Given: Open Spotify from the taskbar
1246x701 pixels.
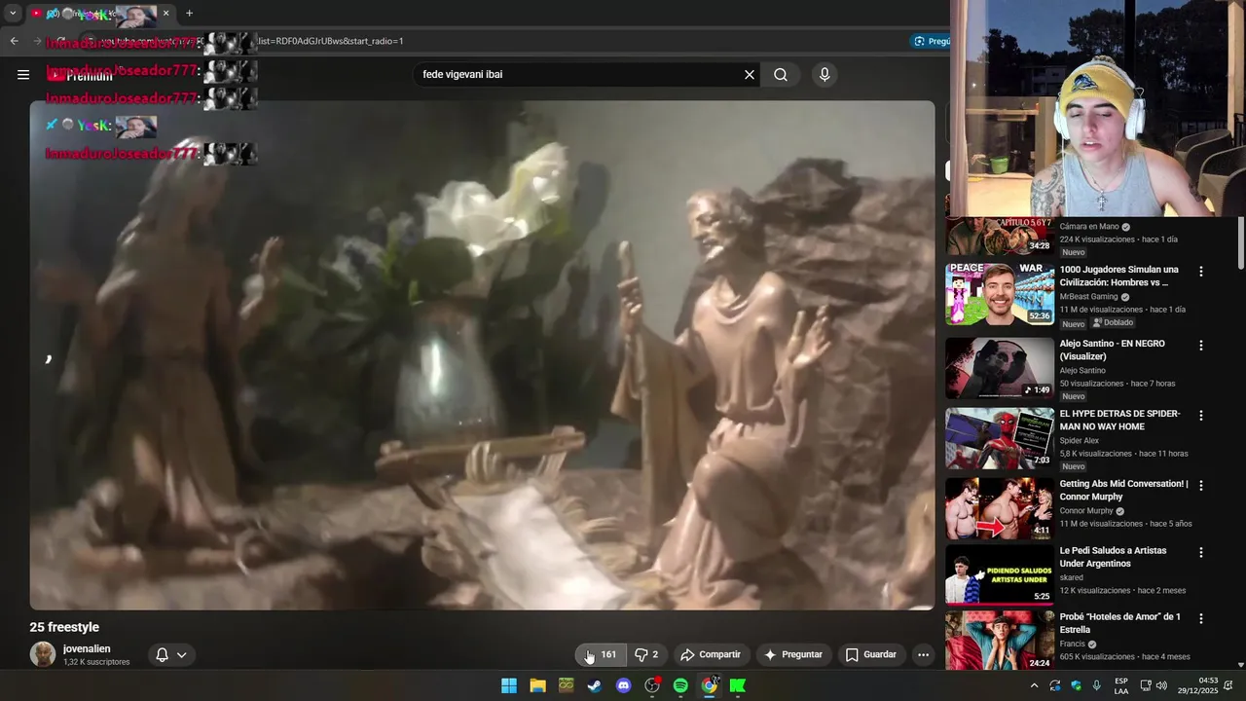Looking at the screenshot, I should tap(680, 685).
